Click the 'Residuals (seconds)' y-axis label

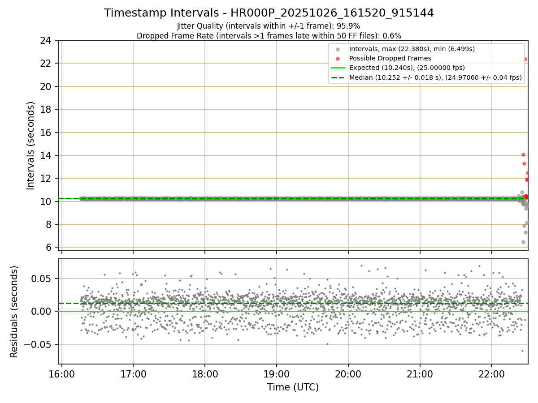[x=14, y=312]
